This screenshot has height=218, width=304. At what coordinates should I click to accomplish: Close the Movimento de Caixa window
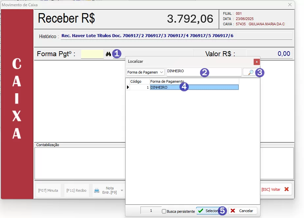click(x=290, y=5)
